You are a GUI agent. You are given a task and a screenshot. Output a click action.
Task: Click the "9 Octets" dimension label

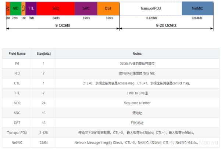pos(63,25)
